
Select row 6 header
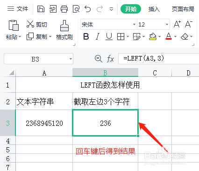tap(8, 158)
